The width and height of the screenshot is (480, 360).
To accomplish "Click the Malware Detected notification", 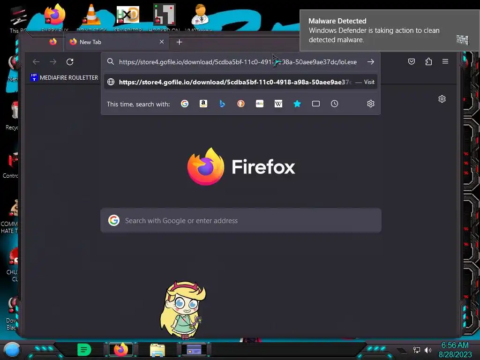I will click(x=390, y=30).
